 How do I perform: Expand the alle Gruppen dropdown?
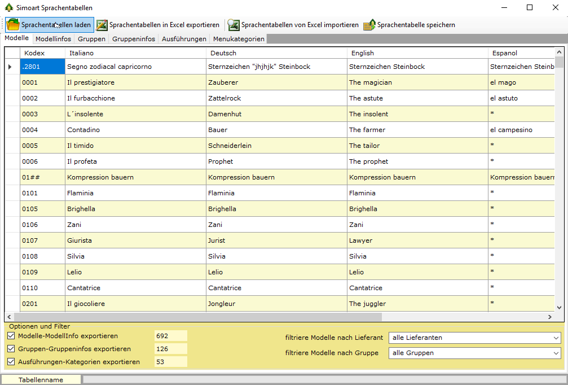[x=474, y=353]
